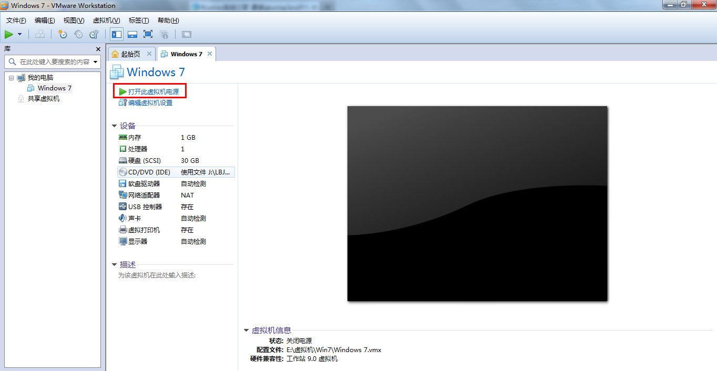The height and width of the screenshot is (371, 717).
Task: Toggle the library sidebar view icon
Action: tap(117, 34)
